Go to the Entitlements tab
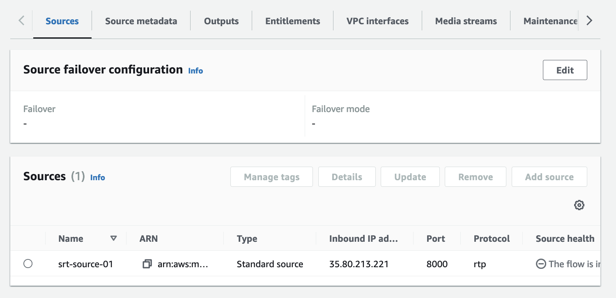 click(292, 21)
